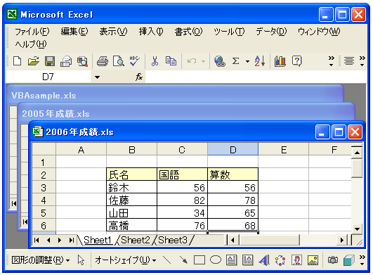Activate the 2005年成績.xls window title

(55, 113)
